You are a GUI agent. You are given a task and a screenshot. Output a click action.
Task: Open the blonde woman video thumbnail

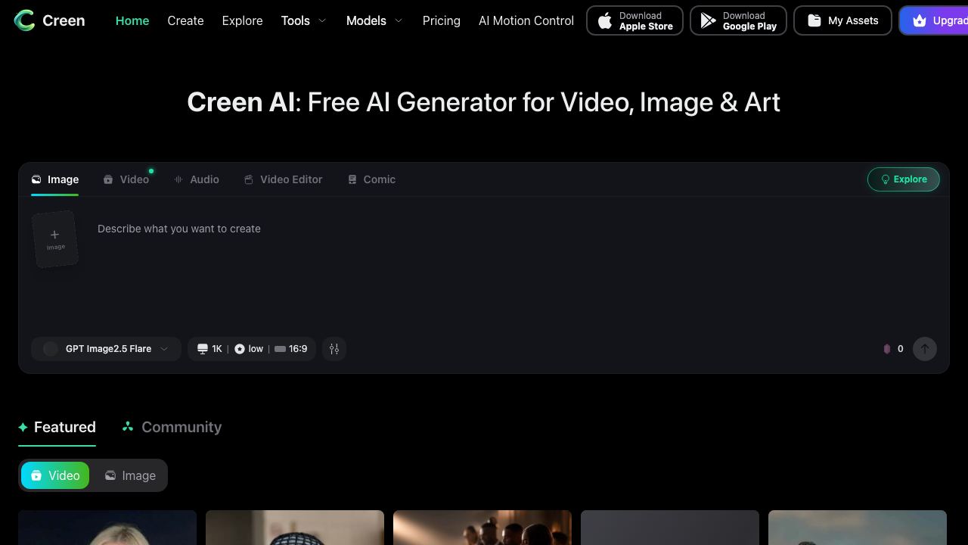point(107,528)
